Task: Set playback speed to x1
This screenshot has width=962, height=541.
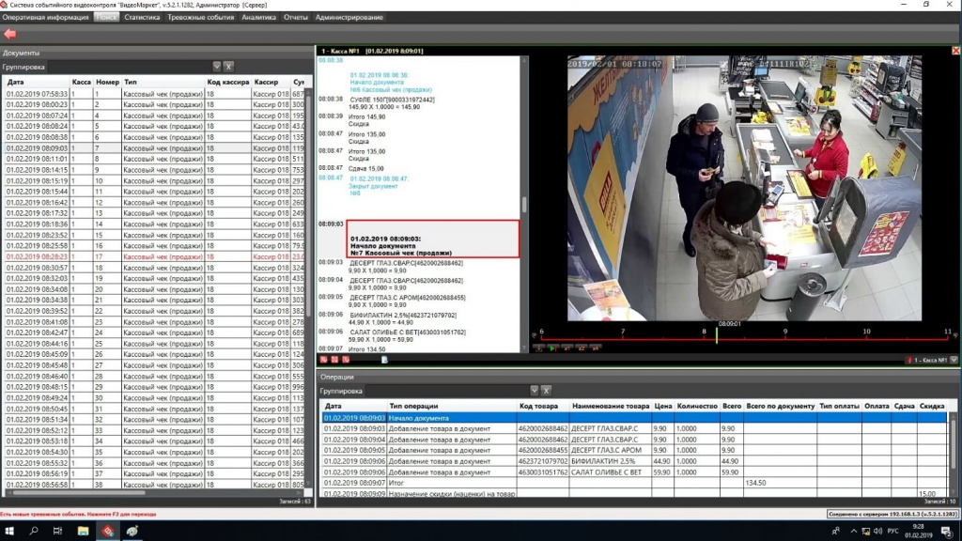Action: (566, 348)
